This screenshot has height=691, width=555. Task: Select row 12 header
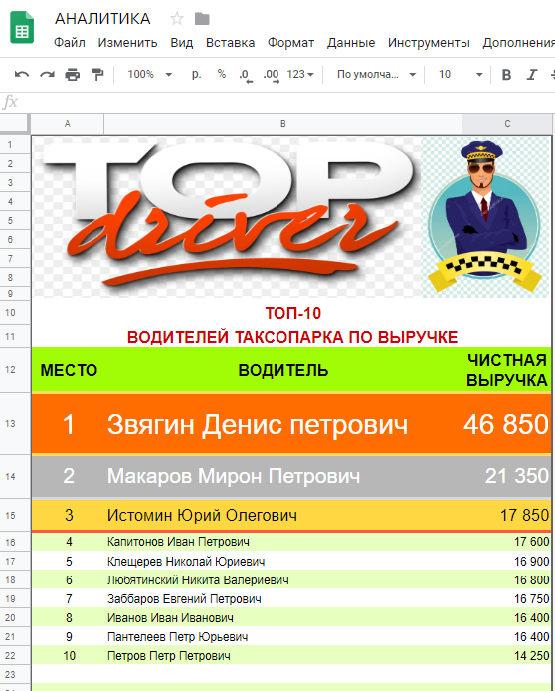point(15,370)
